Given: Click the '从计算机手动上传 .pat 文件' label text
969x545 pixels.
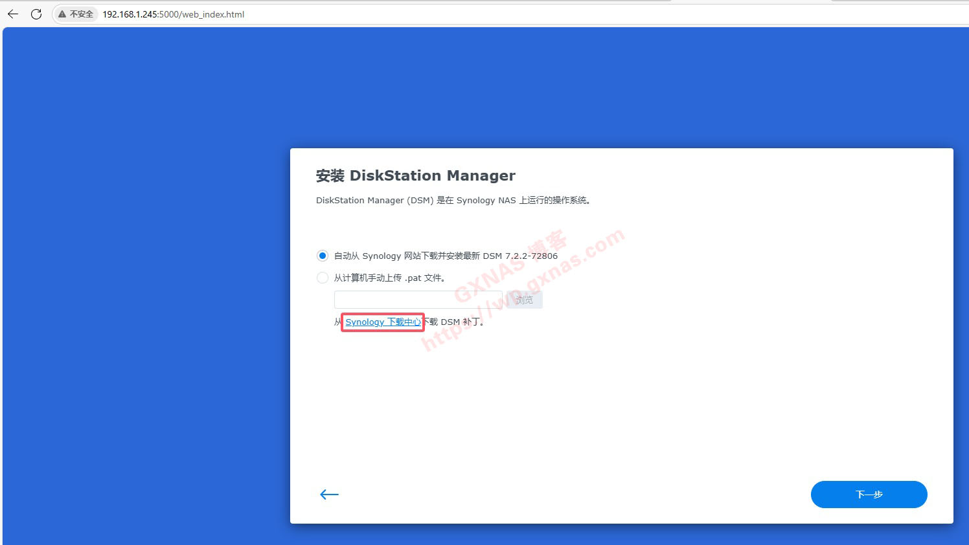Looking at the screenshot, I should pyautogui.click(x=389, y=278).
